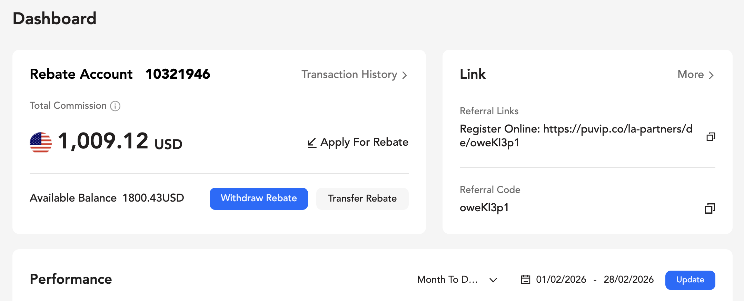Click the dropdown arrow beside Month To D...
This screenshot has width=744, height=301.
coord(494,280)
